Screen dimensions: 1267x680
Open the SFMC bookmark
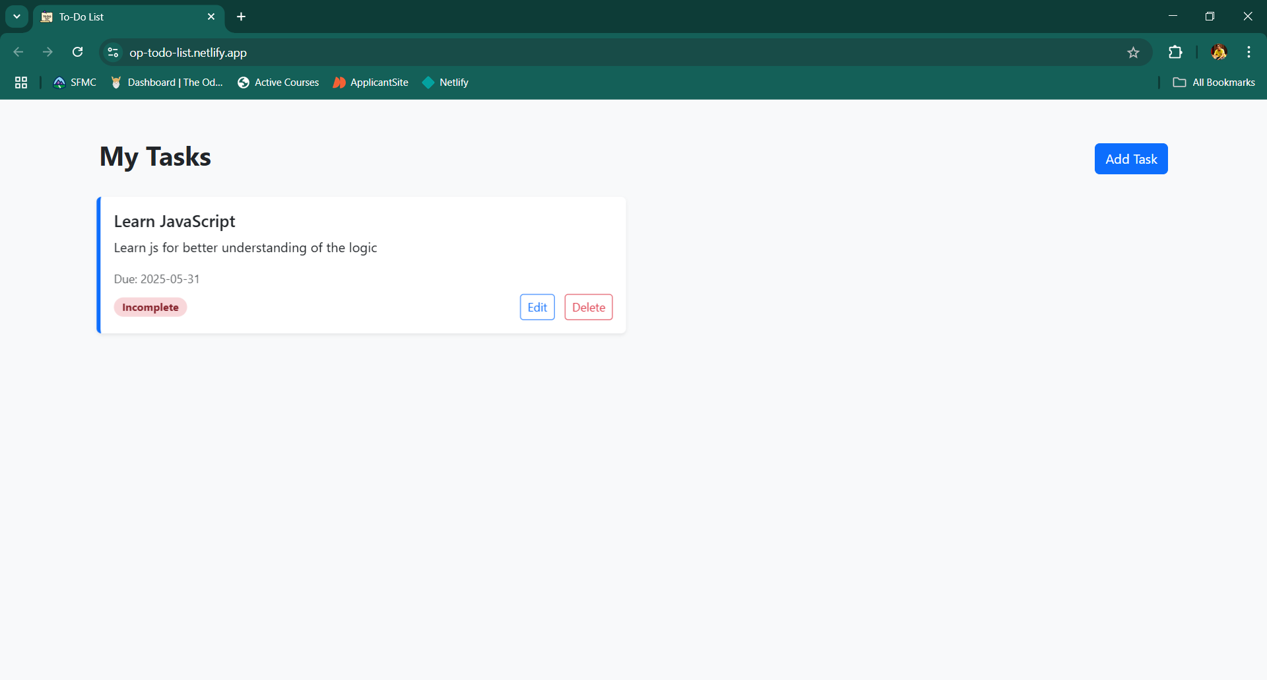75,83
